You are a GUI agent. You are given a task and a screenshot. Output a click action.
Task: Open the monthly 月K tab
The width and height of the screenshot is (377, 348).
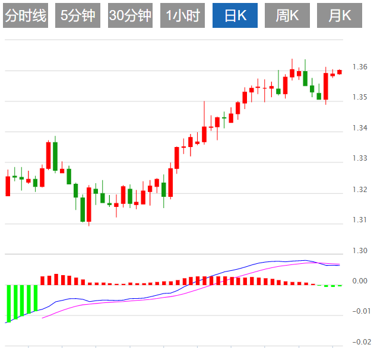point(340,16)
